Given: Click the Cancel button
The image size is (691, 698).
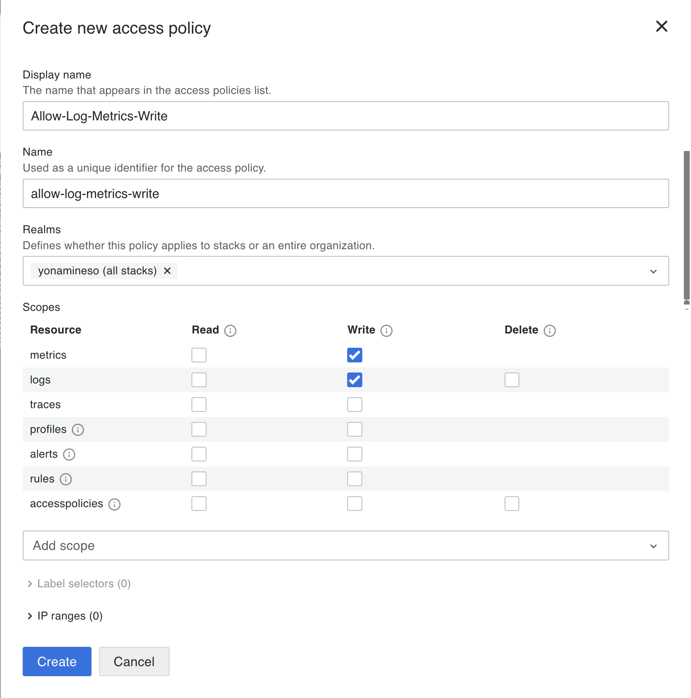Looking at the screenshot, I should (134, 662).
